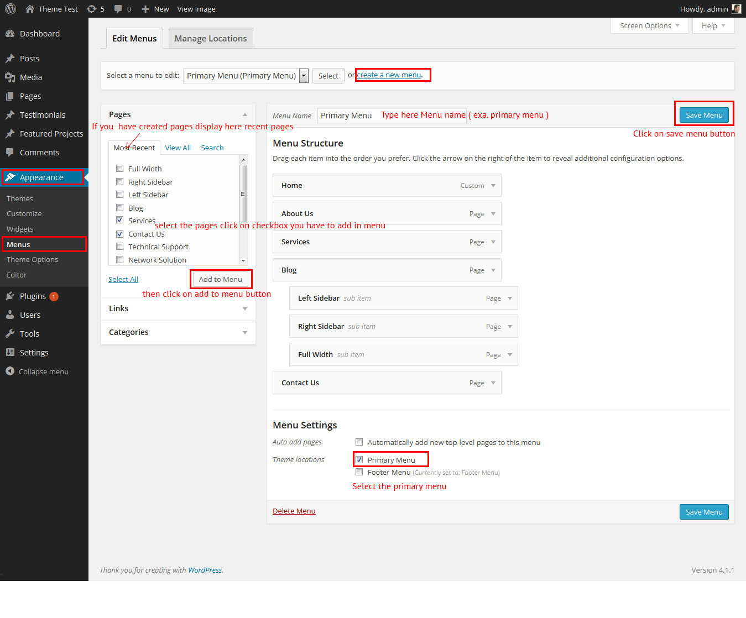
Task: Click the top Save Menu button
Action: coord(704,115)
